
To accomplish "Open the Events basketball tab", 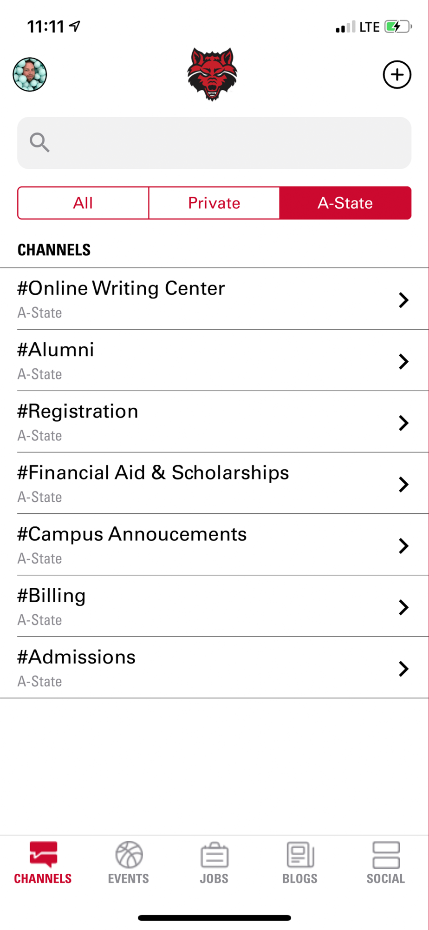I will (129, 863).
